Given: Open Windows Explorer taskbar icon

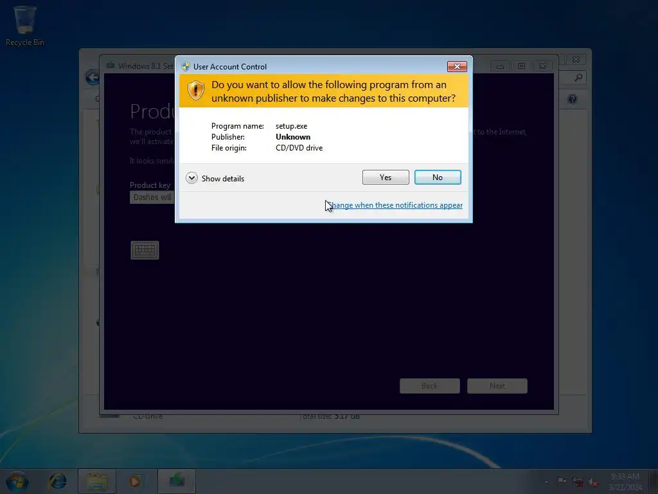Looking at the screenshot, I should [x=97, y=481].
